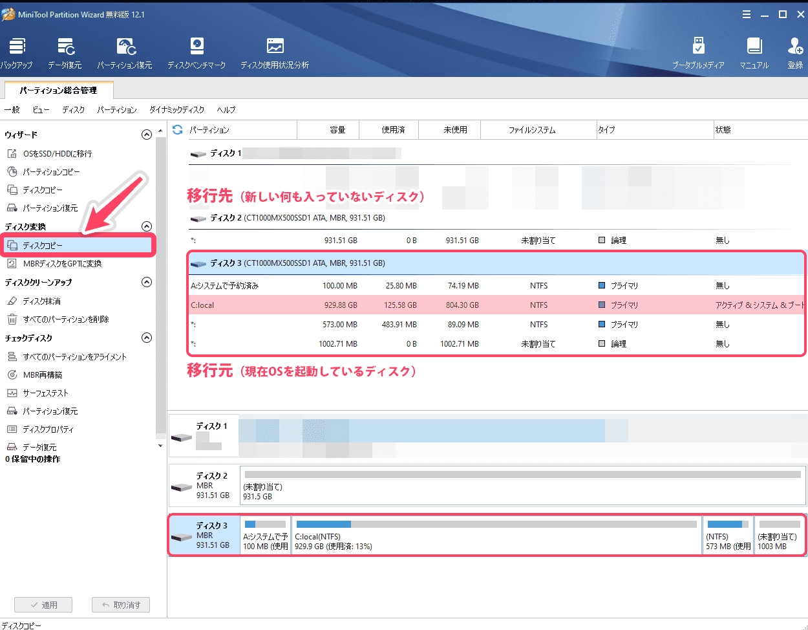This screenshot has width=808, height=630.
Task: Click the 適用 button
Action: [43, 605]
